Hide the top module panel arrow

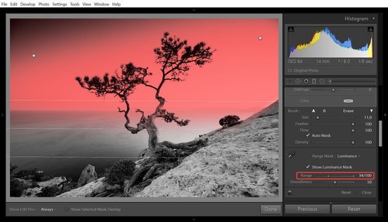point(194,10)
